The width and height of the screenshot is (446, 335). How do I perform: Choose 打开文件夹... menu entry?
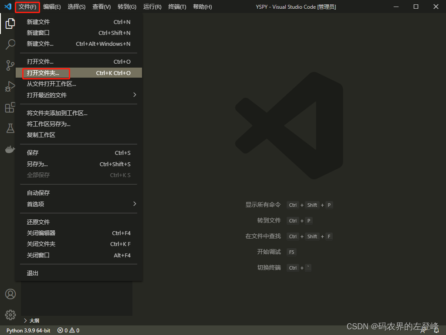click(79, 73)
